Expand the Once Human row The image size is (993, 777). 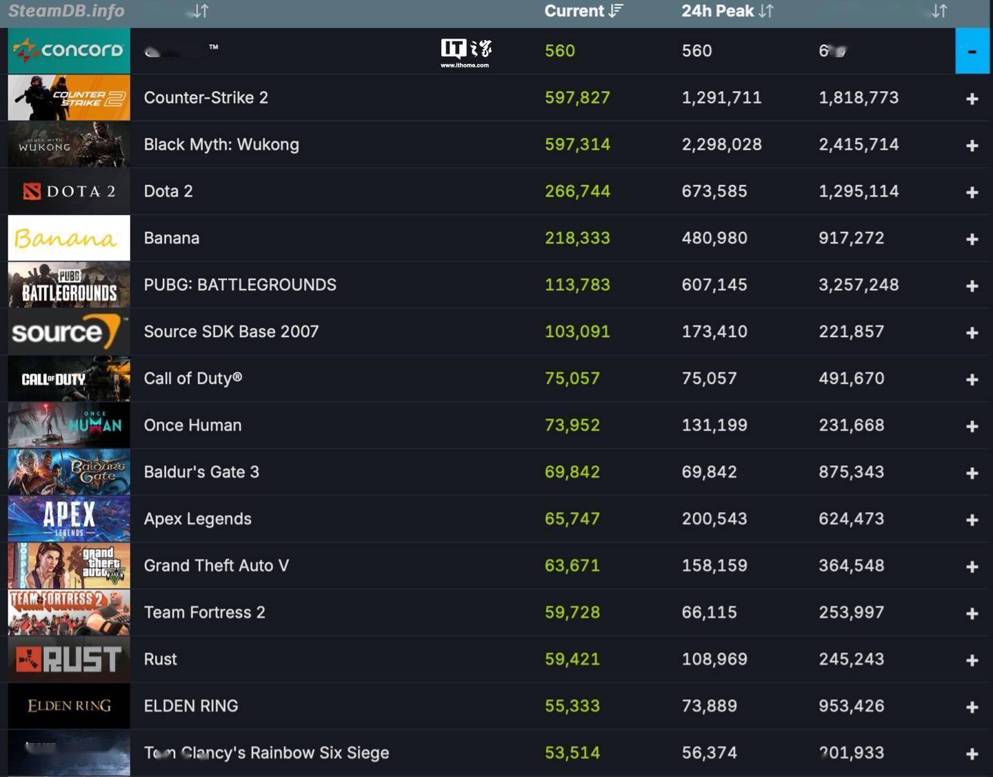(972, 427)
